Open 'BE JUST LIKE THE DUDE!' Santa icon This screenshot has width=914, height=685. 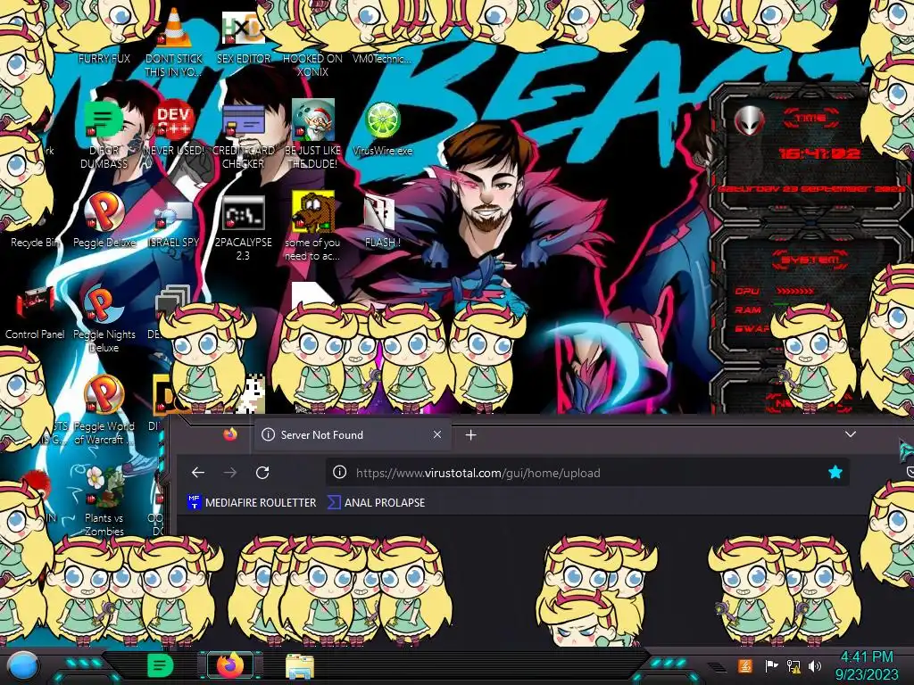coord(312,134)
